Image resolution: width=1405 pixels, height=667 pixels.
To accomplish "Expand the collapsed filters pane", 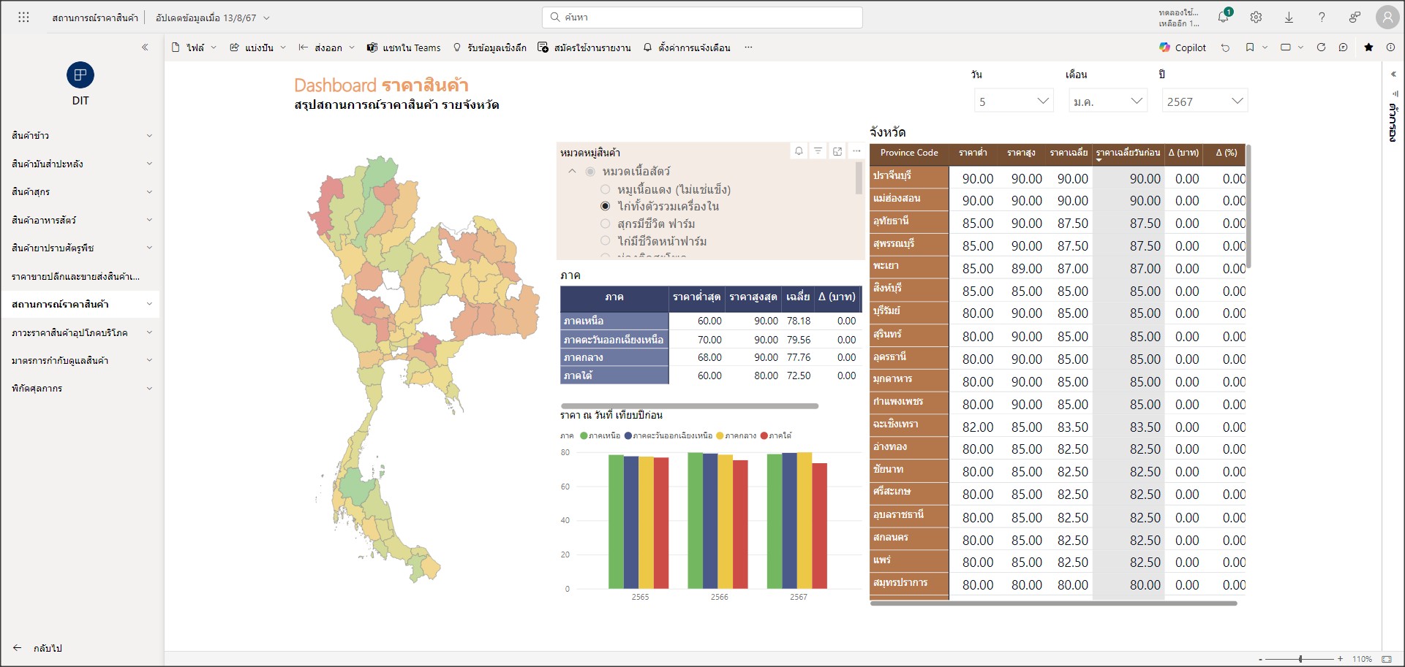I will [1393, 74].
